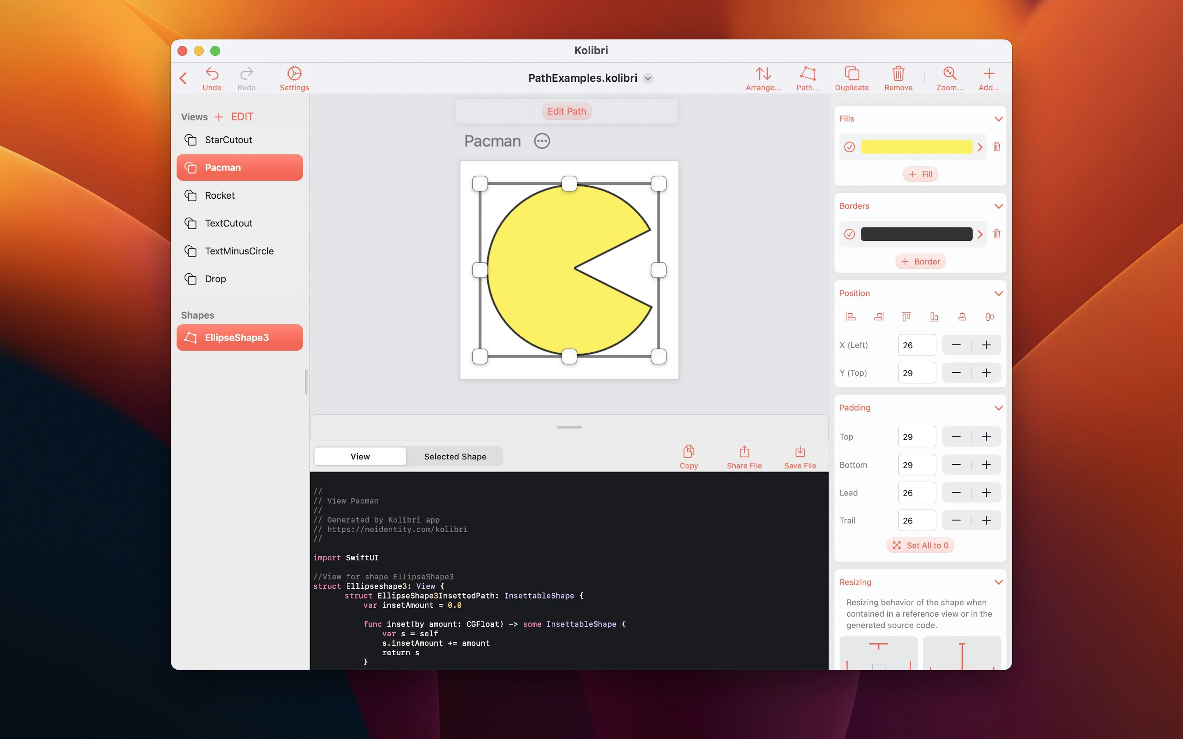Decrease the Bottom padding value

(956, 465)
